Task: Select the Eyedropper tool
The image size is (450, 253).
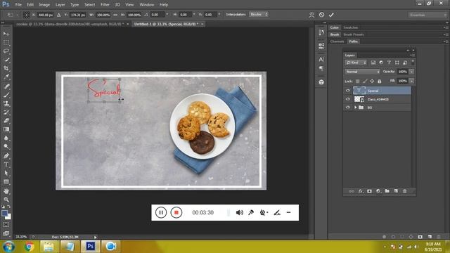Action: tap(6, 77)
